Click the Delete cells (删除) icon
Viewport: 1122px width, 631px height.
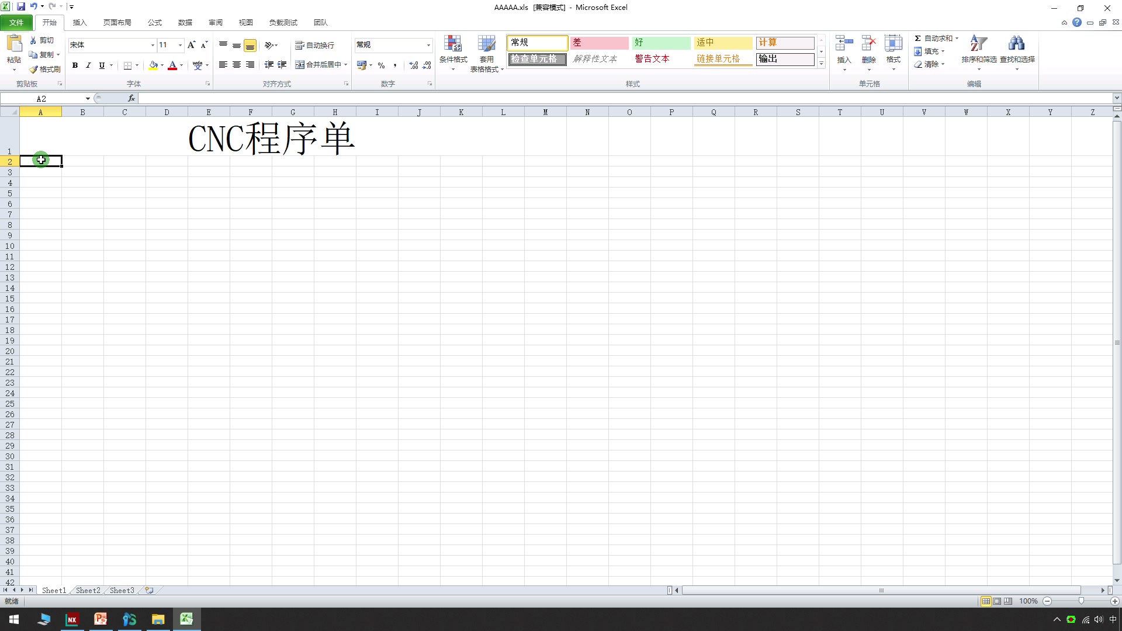coord(869,43)
